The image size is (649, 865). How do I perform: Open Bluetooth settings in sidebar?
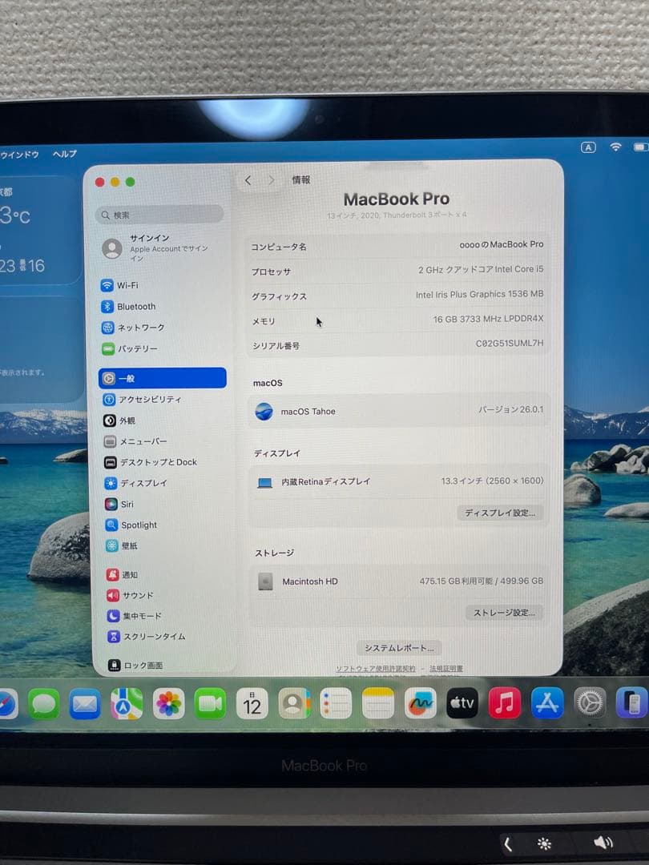pos(128,306)
